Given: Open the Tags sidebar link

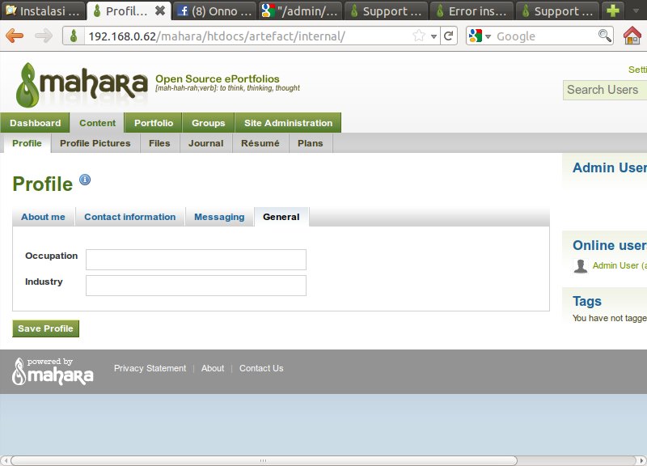Looking at the screenshot, I should [587, 301].
